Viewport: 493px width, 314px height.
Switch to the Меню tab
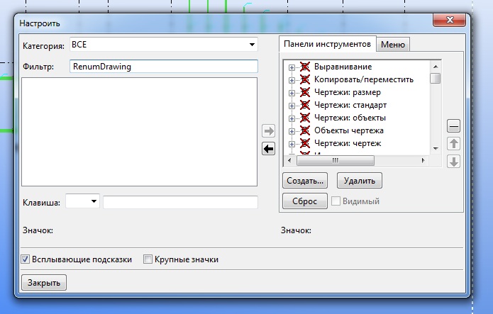[x=393, y=45]
